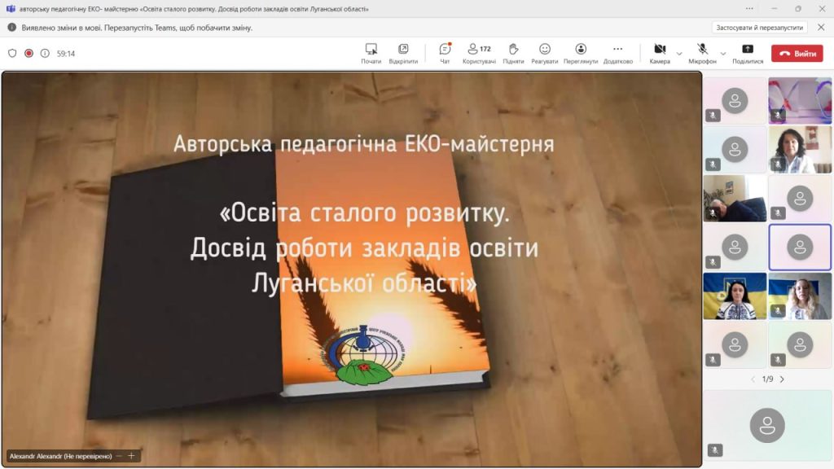Go to next participants page arrow

point(782,379)
